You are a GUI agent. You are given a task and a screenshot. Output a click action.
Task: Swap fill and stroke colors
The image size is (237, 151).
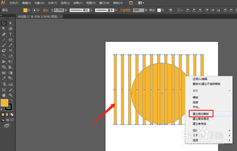11,100
